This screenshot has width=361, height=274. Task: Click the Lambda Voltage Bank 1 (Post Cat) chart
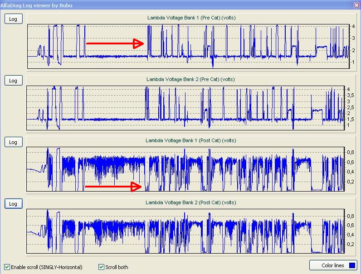185,169
